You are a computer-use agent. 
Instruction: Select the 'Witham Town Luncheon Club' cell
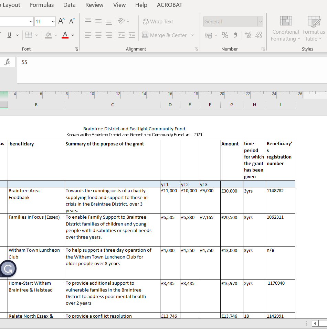(36, 263)
